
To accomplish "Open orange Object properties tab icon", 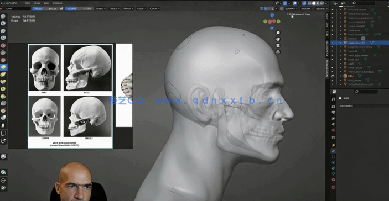I will point(334,145).
